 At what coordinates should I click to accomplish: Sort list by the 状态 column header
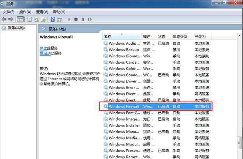(x=162, y=37)
